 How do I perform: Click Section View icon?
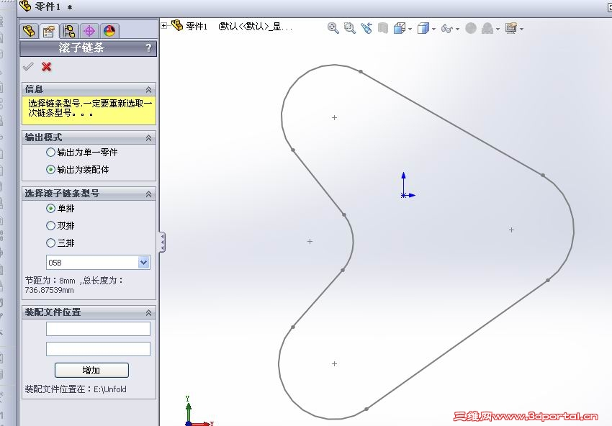[x=383, y=28]
